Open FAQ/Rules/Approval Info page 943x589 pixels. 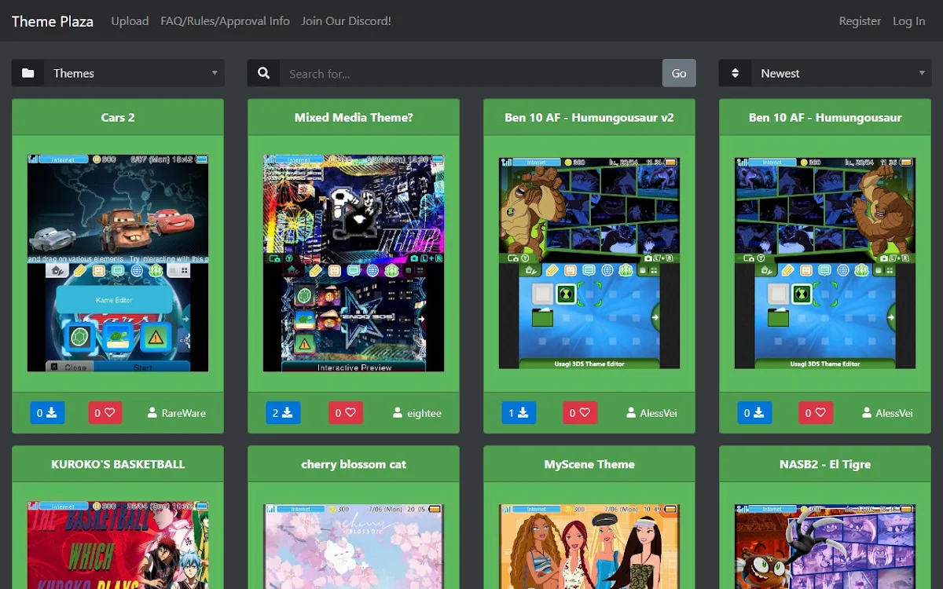tap(225, 21)
